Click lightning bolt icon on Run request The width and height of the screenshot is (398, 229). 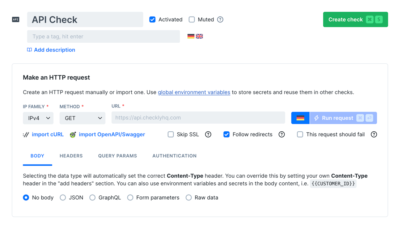point(316,118)
